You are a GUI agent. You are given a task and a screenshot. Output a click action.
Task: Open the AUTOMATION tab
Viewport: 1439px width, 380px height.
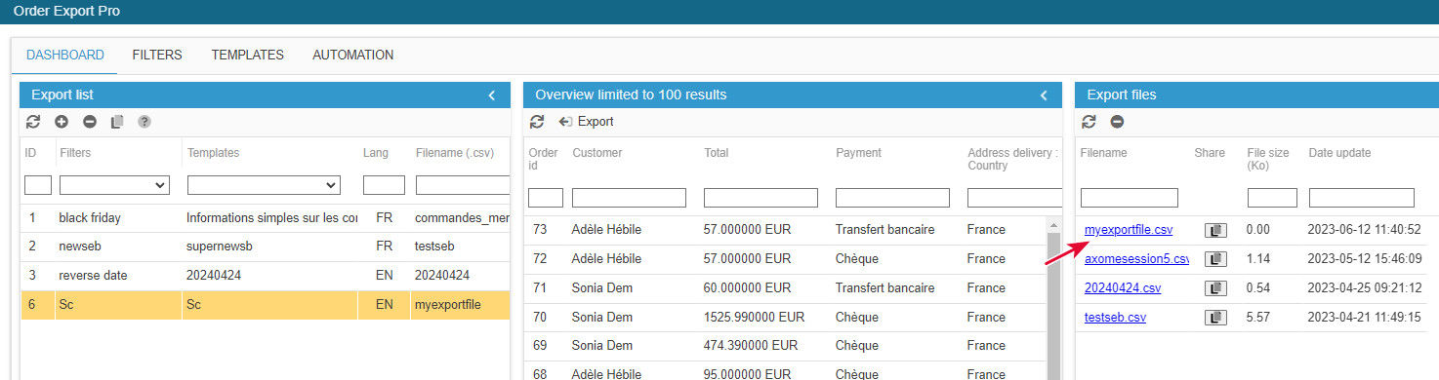pyautogui.click(x=353, y=55)
